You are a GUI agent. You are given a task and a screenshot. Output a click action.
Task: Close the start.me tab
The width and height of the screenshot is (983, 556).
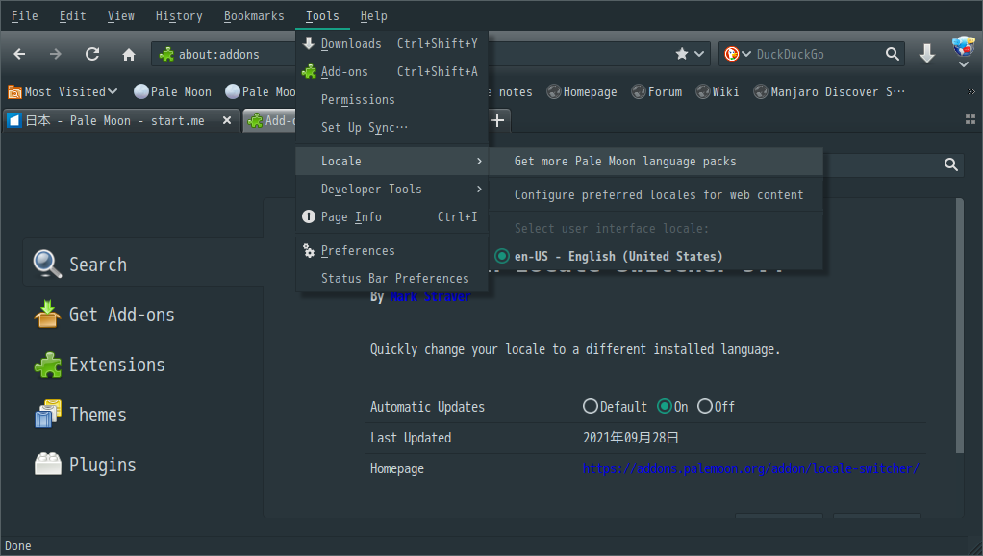(x=227, y=120)
